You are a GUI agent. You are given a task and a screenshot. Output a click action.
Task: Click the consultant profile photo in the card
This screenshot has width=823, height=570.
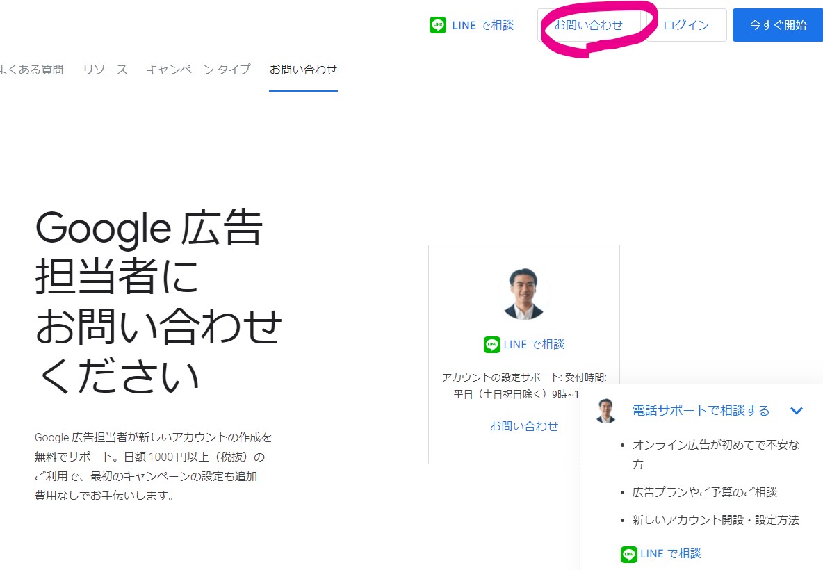click(524, 293)
